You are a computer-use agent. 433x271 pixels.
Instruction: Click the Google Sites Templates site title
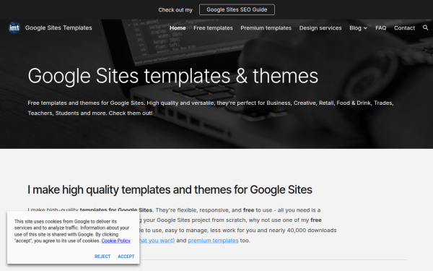click(x=58, y=27)
